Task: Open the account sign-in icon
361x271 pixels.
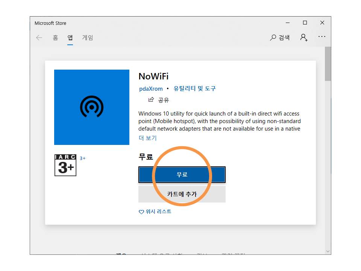Action: tap(303, 37)
